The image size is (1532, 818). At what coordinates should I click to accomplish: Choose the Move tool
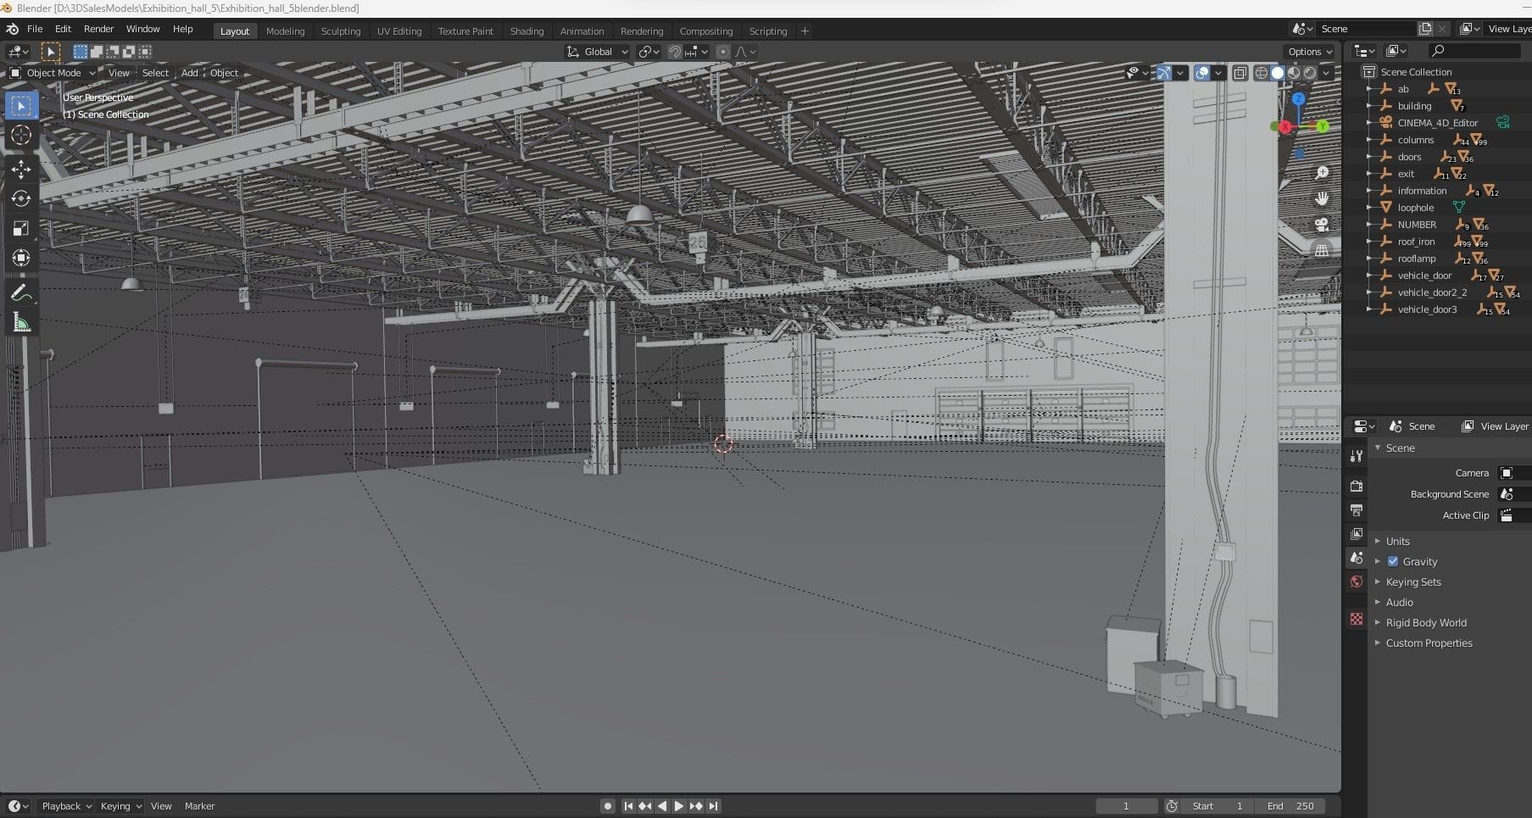coord(21,169)
